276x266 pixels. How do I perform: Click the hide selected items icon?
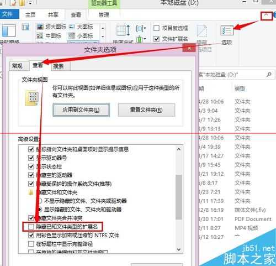coord(201,30)
